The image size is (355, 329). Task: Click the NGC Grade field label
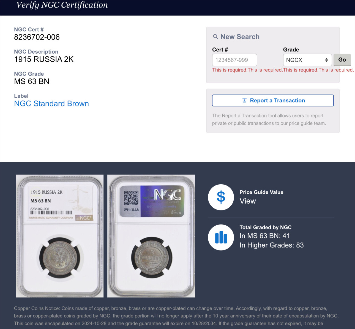tap(29, 74)
